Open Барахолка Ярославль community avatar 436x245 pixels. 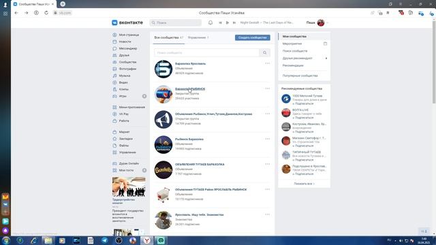pos(163,69)
